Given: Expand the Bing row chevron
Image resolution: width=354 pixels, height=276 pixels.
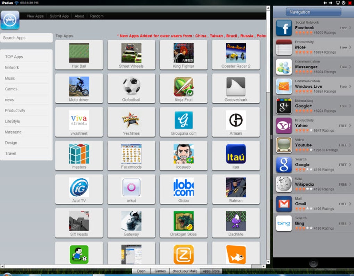Looking at the screenshot, I should 350,223.
